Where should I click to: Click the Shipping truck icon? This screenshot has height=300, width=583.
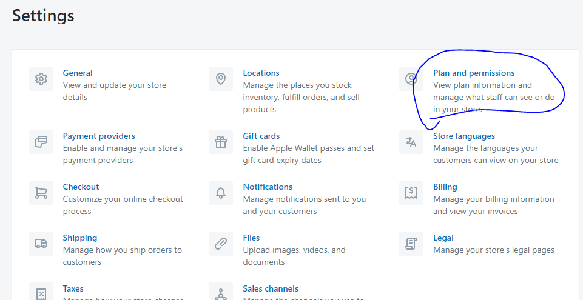(x=41, y=244)
